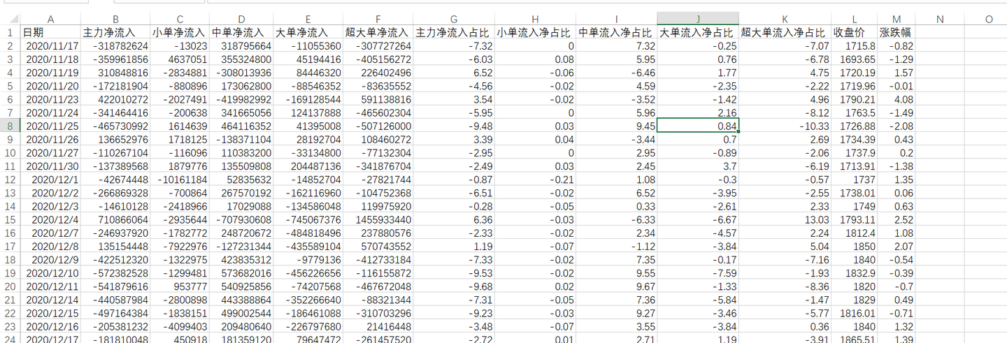Select row 8 header number

click(x=10, y=126)
